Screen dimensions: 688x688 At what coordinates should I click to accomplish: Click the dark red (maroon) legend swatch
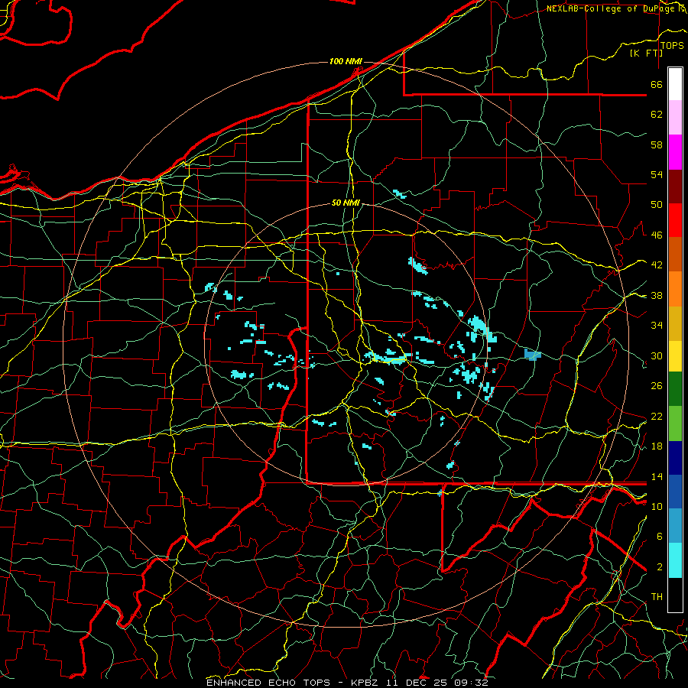click(x=675, y=187)
